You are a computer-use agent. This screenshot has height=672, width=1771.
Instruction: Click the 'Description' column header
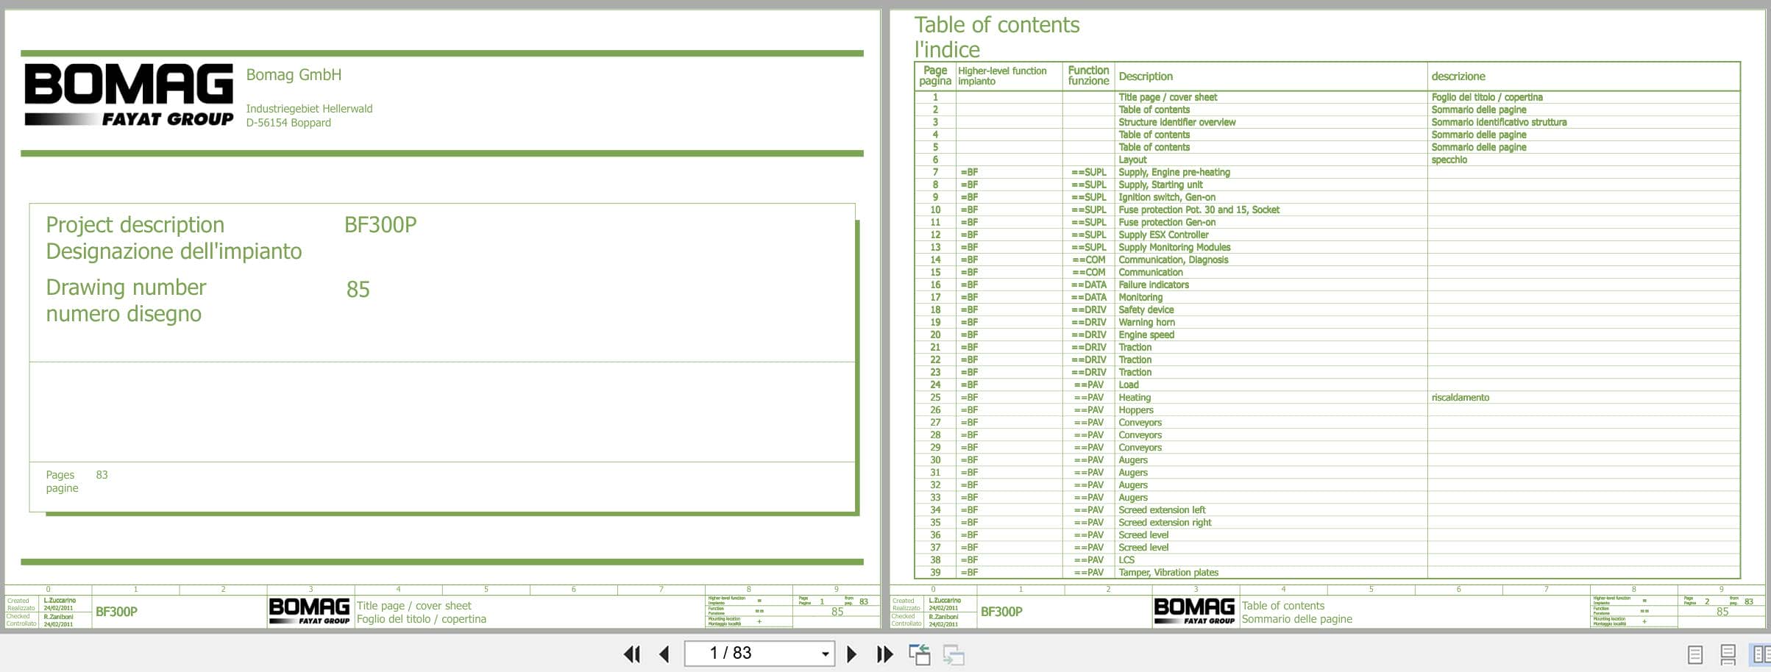pyautogui.click(x=1145, y=76)
